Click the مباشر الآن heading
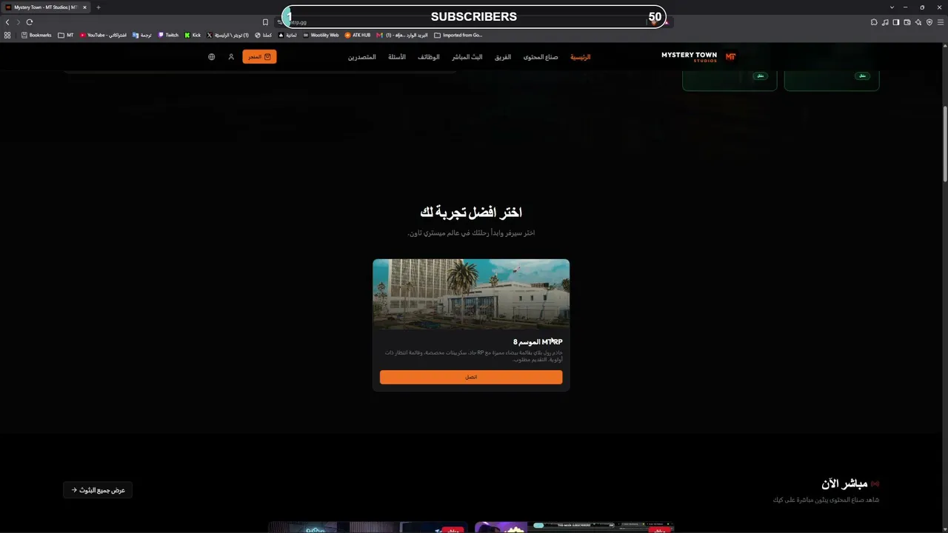Viewport: 948px width, 533px height. pyautogui.click(x=844, y=484)
